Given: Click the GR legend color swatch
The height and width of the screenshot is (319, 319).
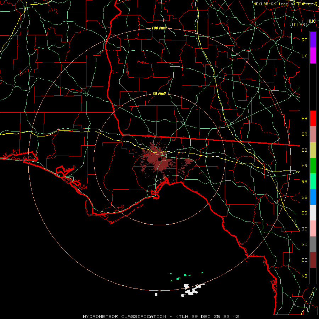Looking at the screenshot, I should pos(313,134).
